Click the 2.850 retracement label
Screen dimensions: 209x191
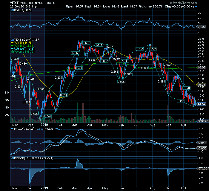click(162, 81)
